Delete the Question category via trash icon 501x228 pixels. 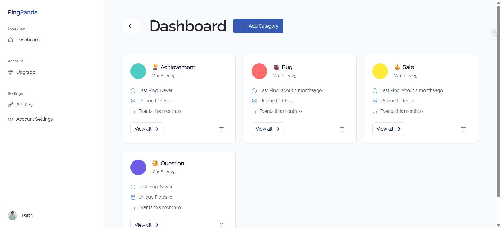point(221,225)
